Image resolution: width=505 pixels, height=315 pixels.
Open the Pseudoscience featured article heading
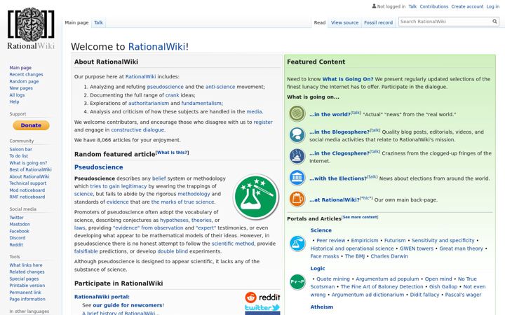click(99, 167)
